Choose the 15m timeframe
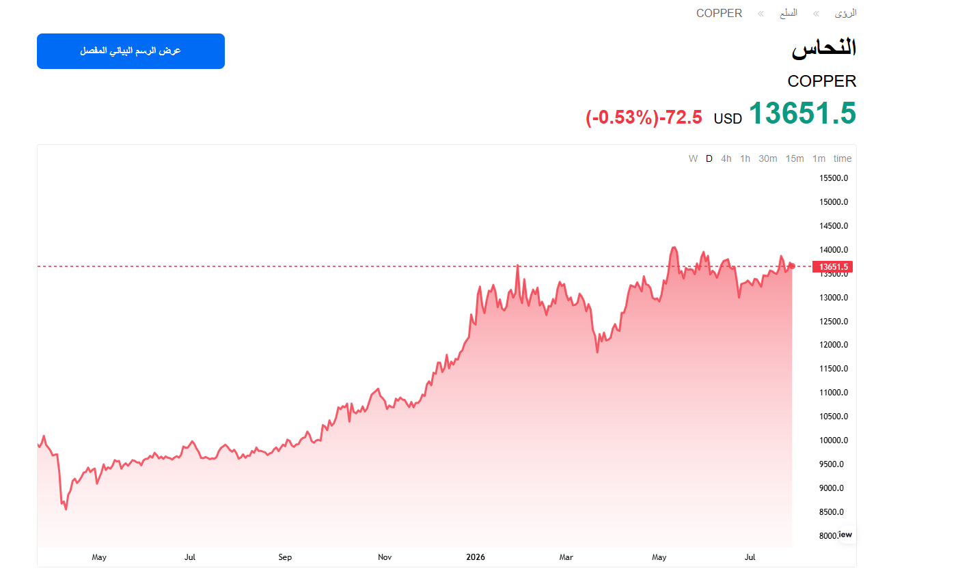The height and width of the screenshot is (575, 958). pos(795,158)
